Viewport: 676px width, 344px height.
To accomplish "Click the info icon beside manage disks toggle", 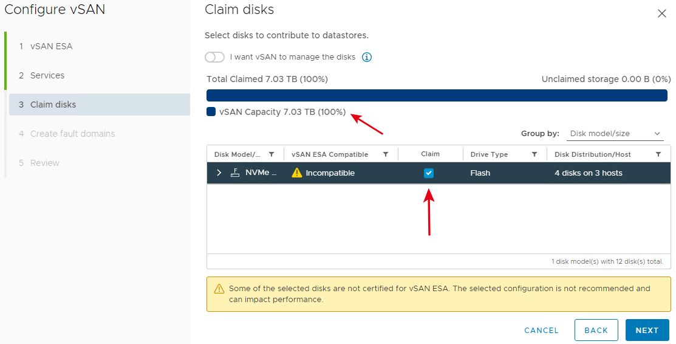I will [366, 57].
